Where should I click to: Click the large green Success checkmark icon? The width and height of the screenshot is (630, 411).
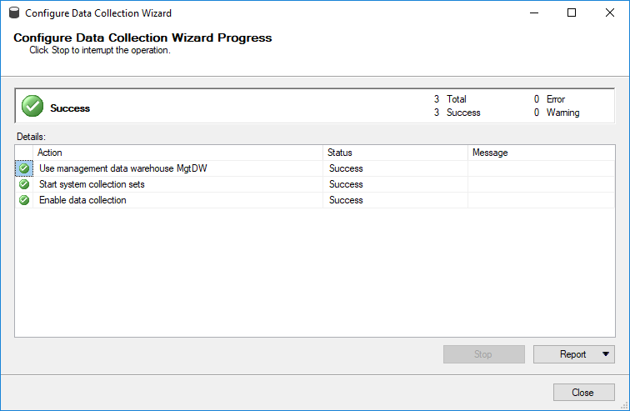pos(32,106)
